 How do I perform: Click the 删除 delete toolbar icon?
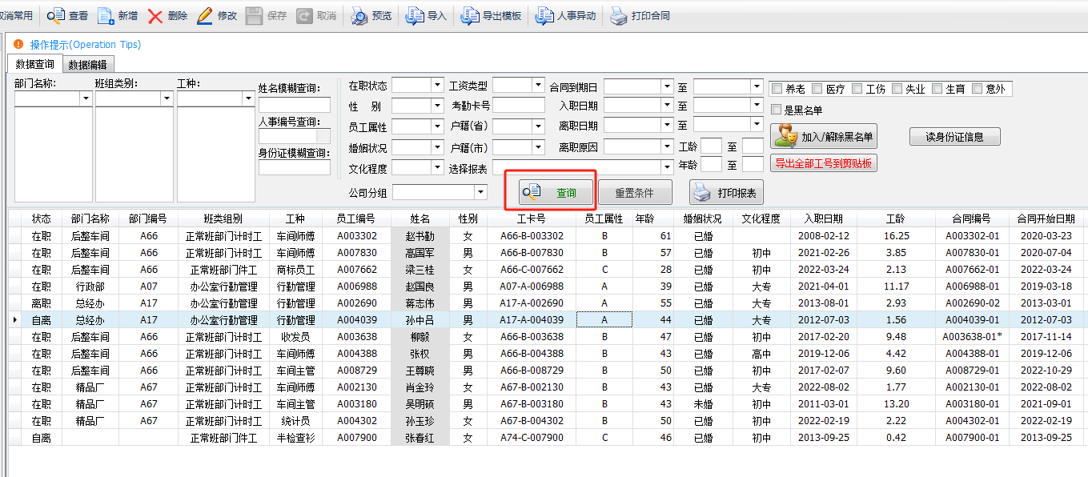[x=155, y=15]
